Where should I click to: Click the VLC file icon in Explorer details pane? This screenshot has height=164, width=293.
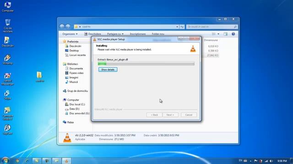67,138
